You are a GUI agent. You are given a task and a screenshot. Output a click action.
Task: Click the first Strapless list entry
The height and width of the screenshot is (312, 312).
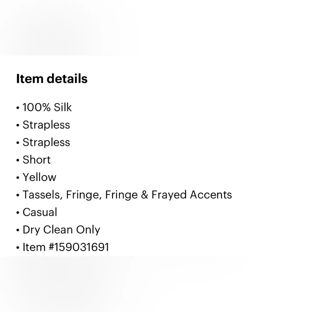coord(46,125)
